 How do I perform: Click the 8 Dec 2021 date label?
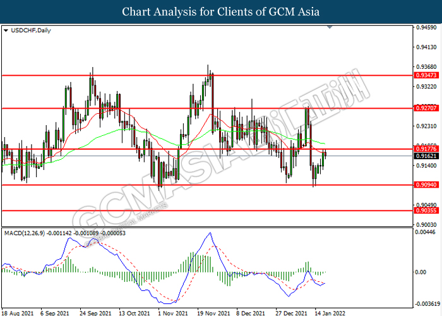(x=251, y=313)
